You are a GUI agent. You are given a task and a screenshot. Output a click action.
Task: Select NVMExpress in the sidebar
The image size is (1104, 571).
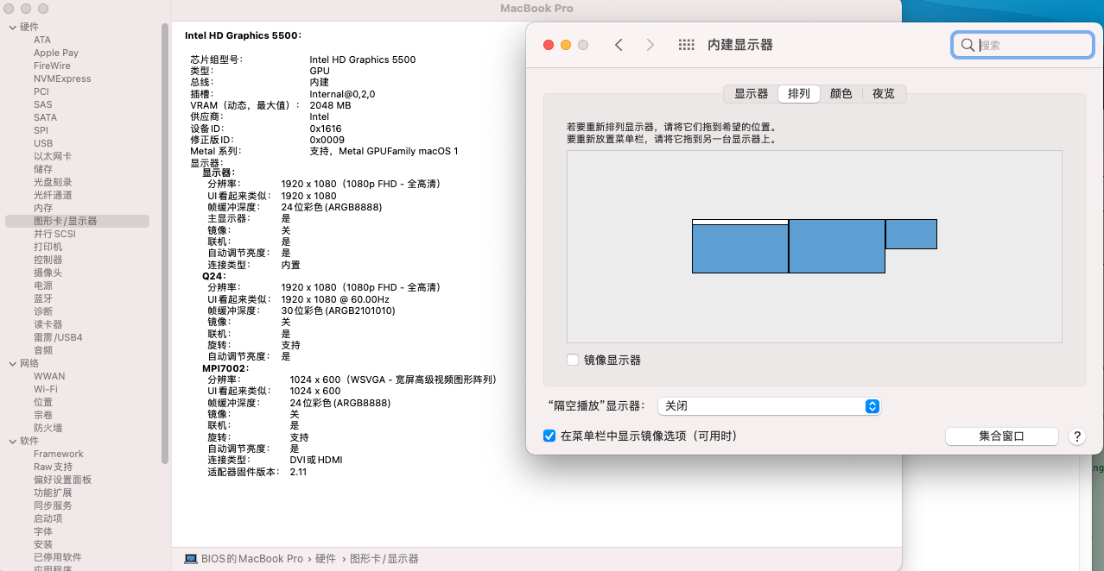[x=62, y=78]
